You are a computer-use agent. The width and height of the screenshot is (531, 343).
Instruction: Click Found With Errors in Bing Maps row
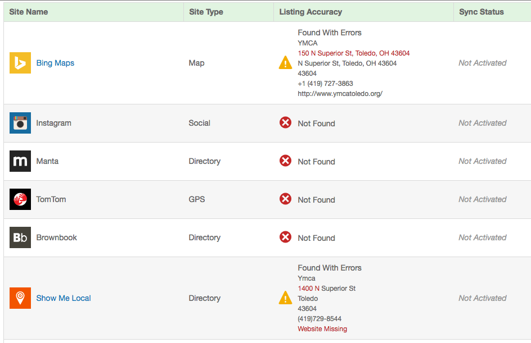pyautogui.click(x=330, y=33)
